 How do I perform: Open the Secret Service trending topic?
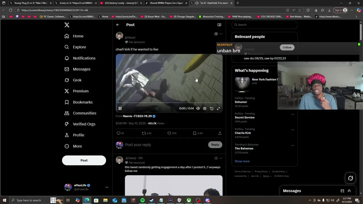pos(244,117)
